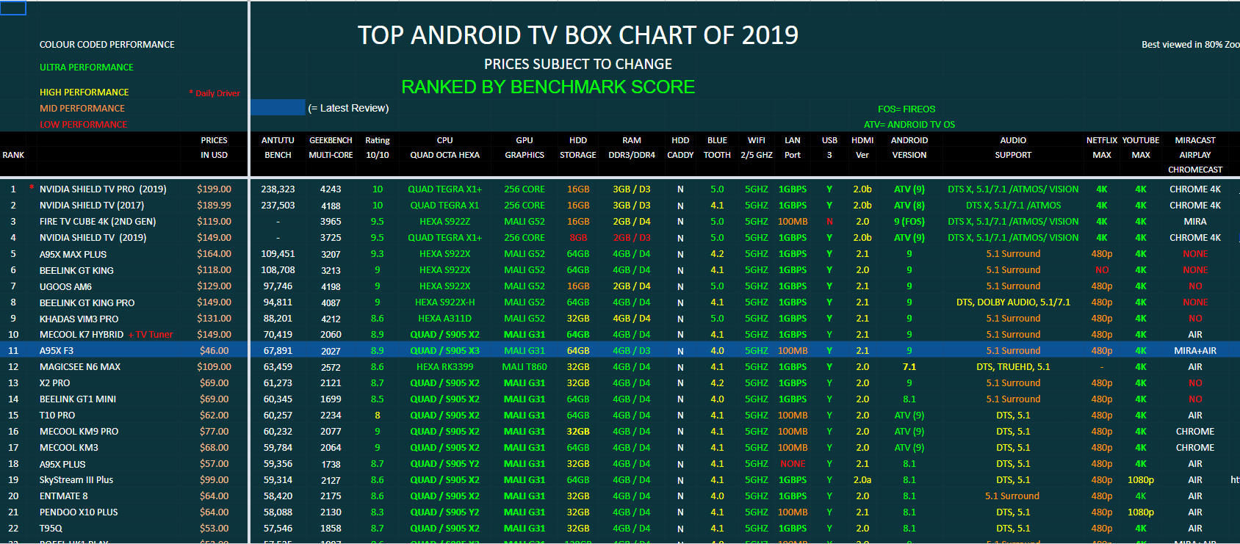Click the red NONE LAN cell for A95X PLUS
The width and height of the screenshot is (1240, 544).
pos(793,464)
